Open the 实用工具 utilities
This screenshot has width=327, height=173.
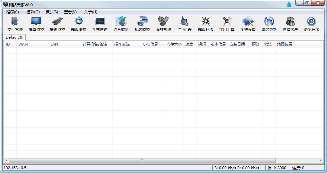227,24
